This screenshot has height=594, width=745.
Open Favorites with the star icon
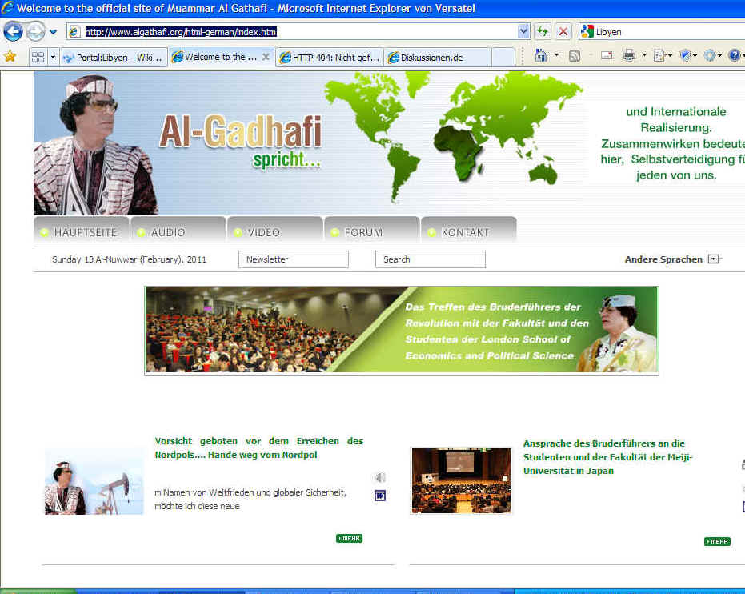click(10, 57)
